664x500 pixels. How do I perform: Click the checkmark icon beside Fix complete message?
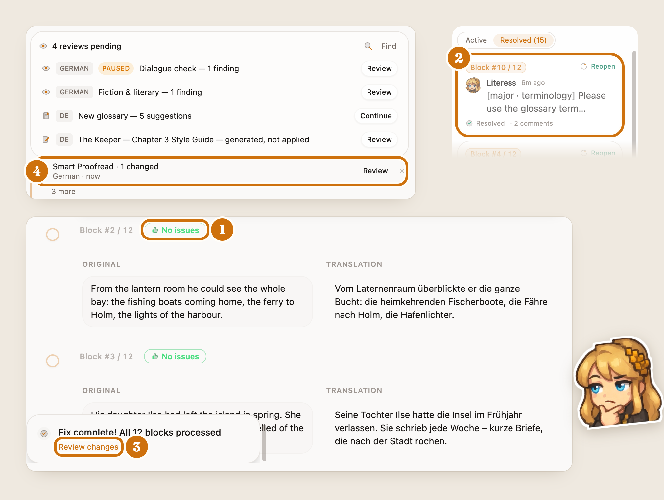pyautogui.click(x=44, y=433)
